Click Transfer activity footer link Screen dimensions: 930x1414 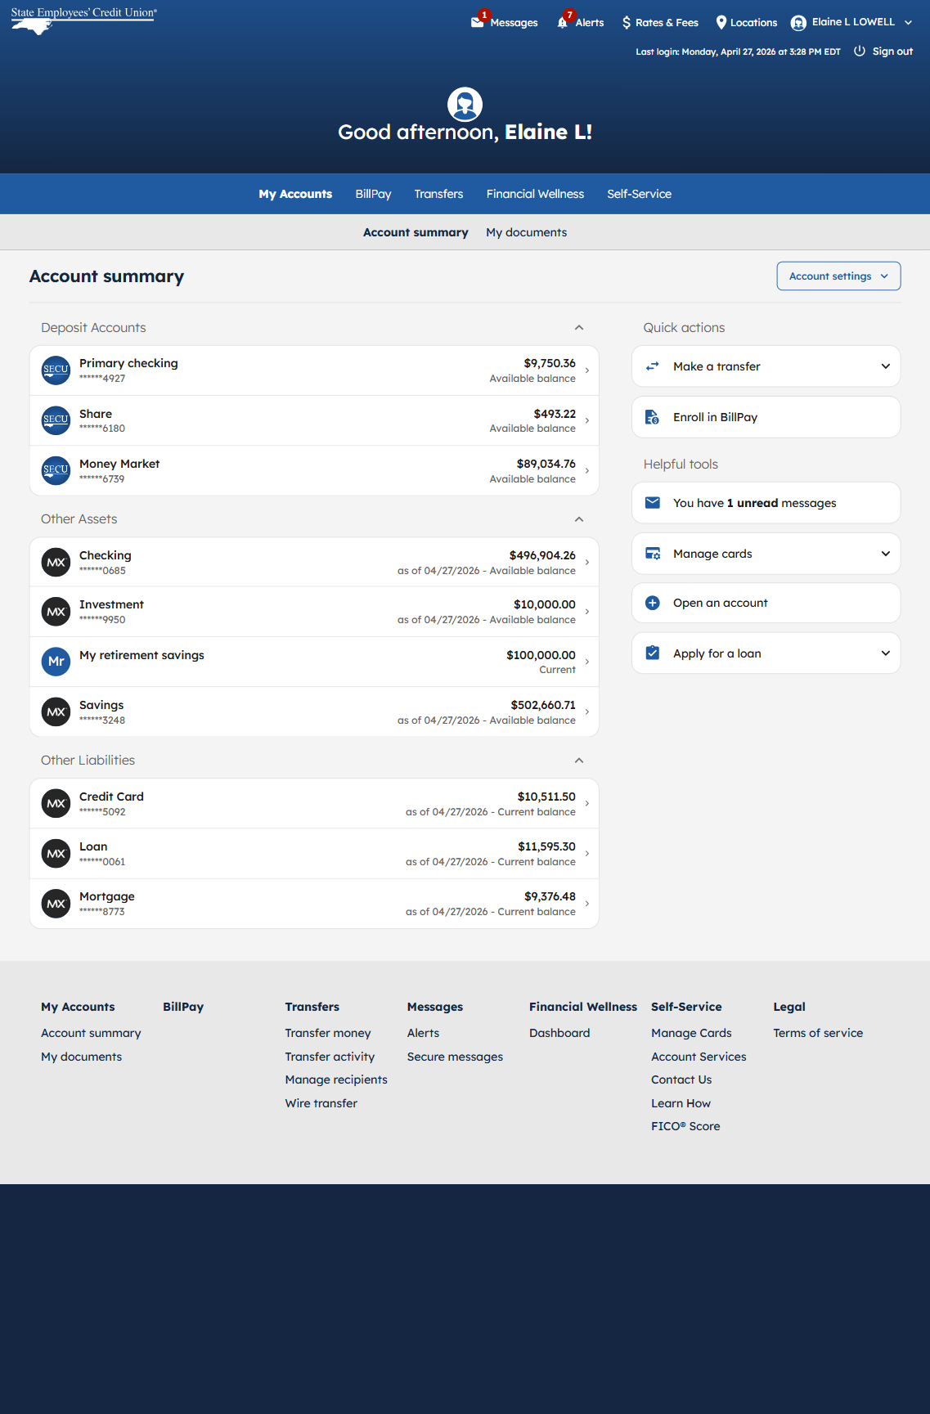coord(330,1057)
